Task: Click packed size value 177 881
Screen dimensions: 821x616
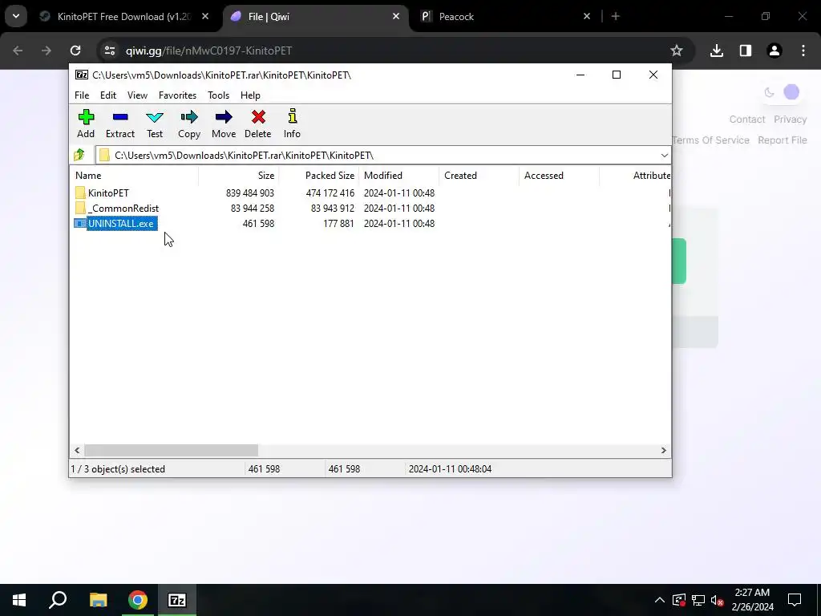Action: point(338,224)
